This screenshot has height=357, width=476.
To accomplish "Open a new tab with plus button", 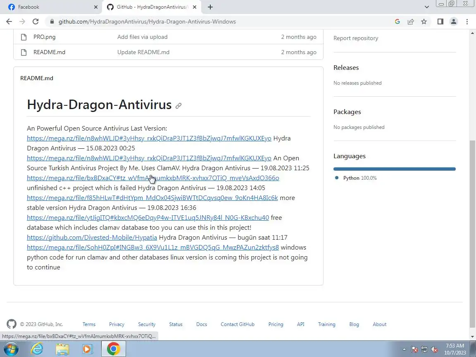I will click(x=210, y=7).
